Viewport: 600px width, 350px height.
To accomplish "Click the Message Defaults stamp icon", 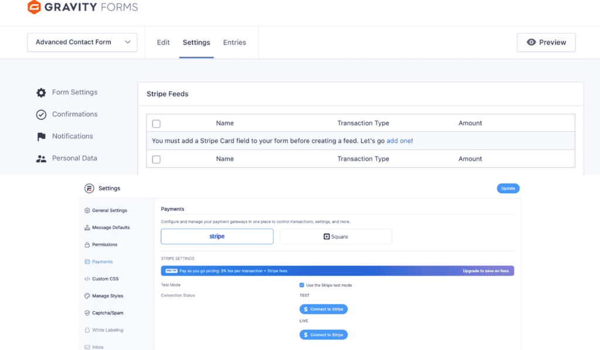I will 87,227.
